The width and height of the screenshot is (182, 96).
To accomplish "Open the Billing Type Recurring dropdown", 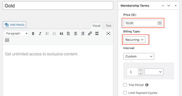I will [134, 40].
